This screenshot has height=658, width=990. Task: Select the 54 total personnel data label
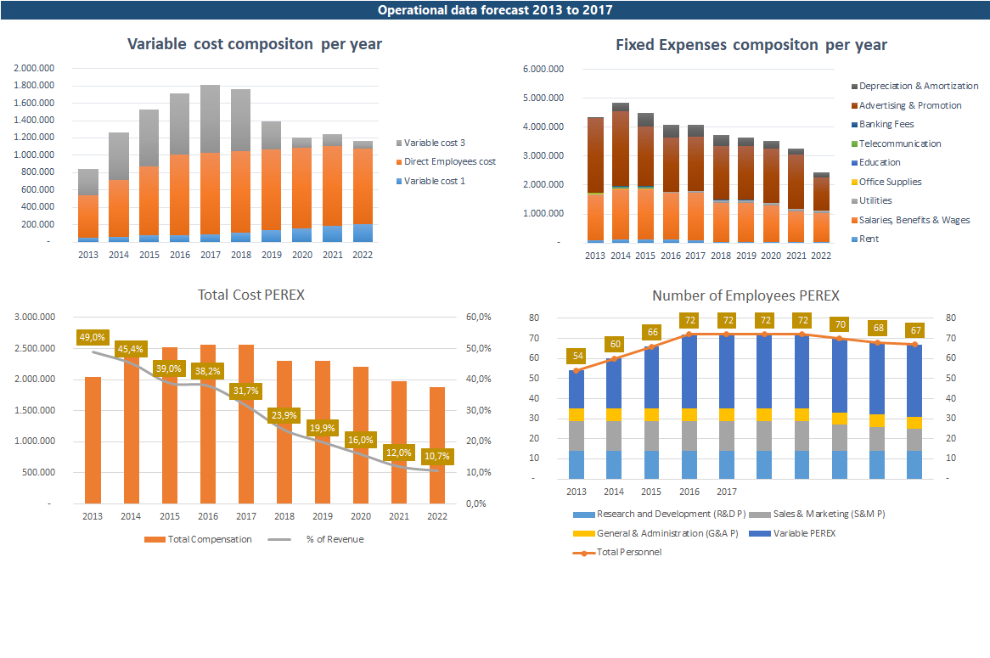(x=577, y=357)
